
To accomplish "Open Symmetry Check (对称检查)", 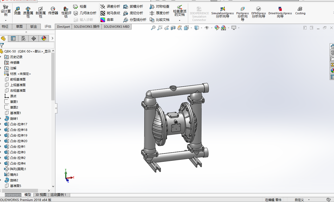I will (159, 6).
